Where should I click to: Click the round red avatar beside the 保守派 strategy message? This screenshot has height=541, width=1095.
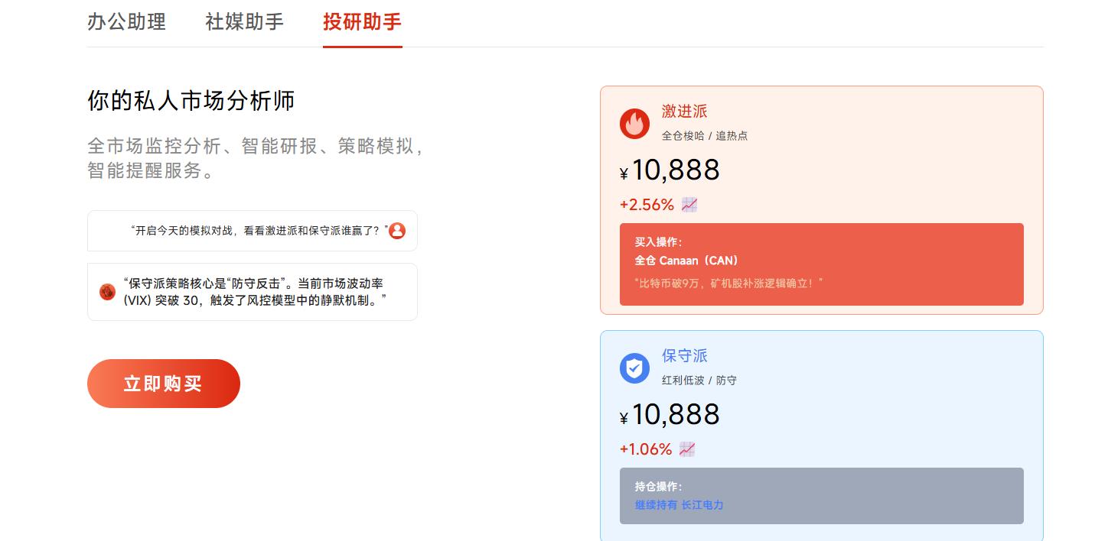108,291
